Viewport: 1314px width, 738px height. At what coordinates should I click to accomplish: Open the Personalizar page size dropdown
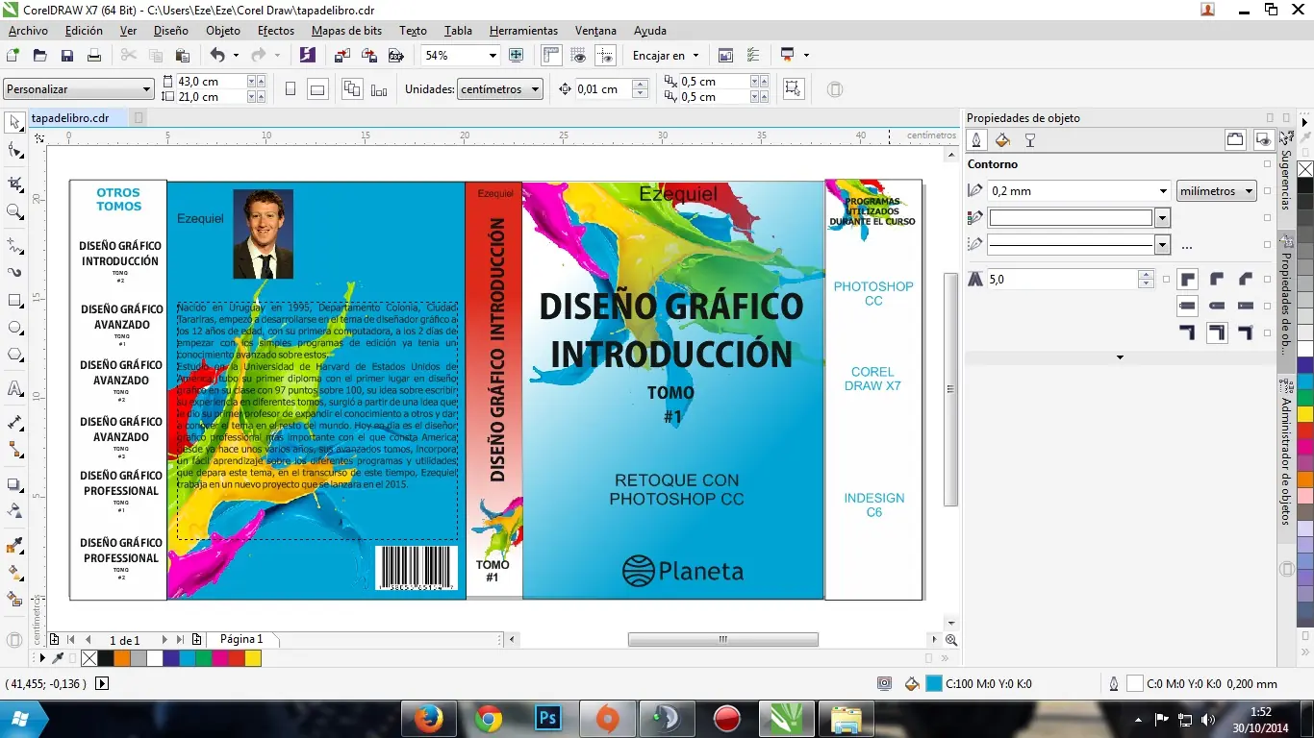coord(79,89)
